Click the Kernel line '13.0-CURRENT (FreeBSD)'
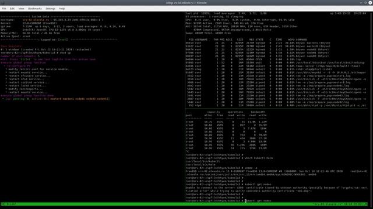The image size is (373, 209). [39, 23]
